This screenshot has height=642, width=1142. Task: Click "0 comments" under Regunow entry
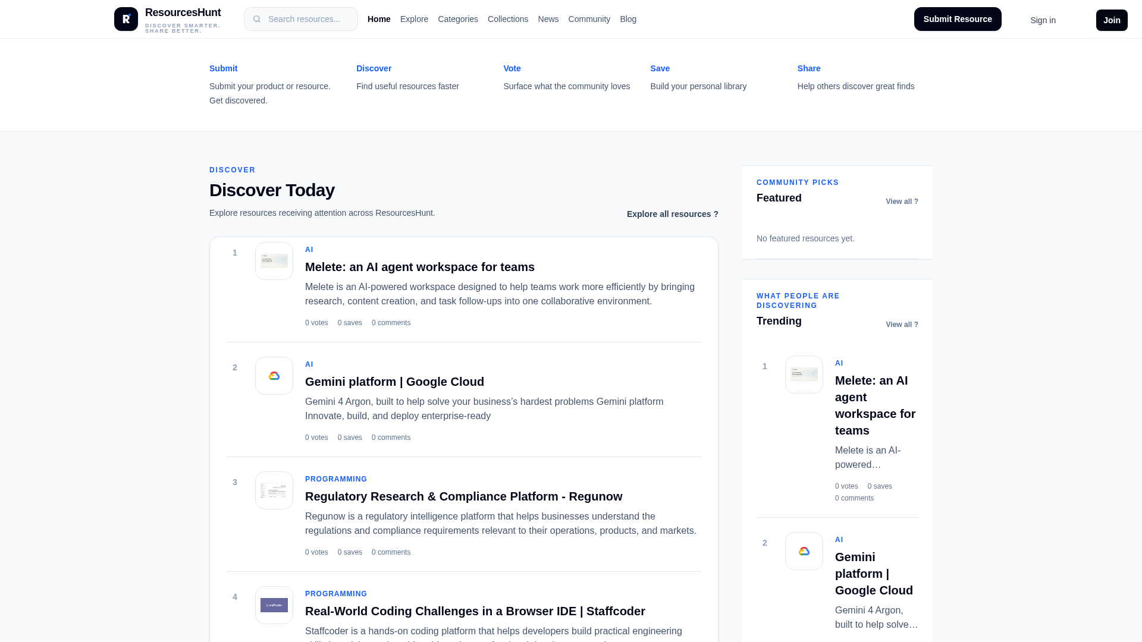coord(391,552)
